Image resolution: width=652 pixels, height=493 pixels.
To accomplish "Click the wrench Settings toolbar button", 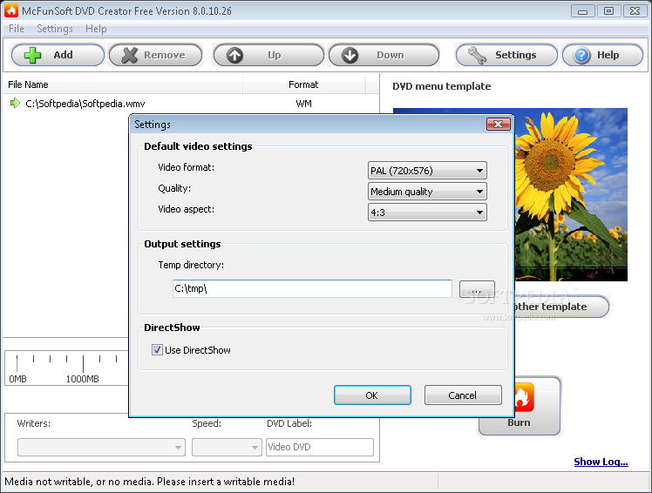I will click(506, 55).
